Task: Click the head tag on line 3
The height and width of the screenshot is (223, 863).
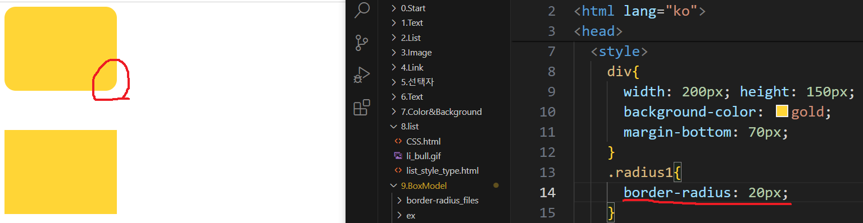Action: (599, 31)
